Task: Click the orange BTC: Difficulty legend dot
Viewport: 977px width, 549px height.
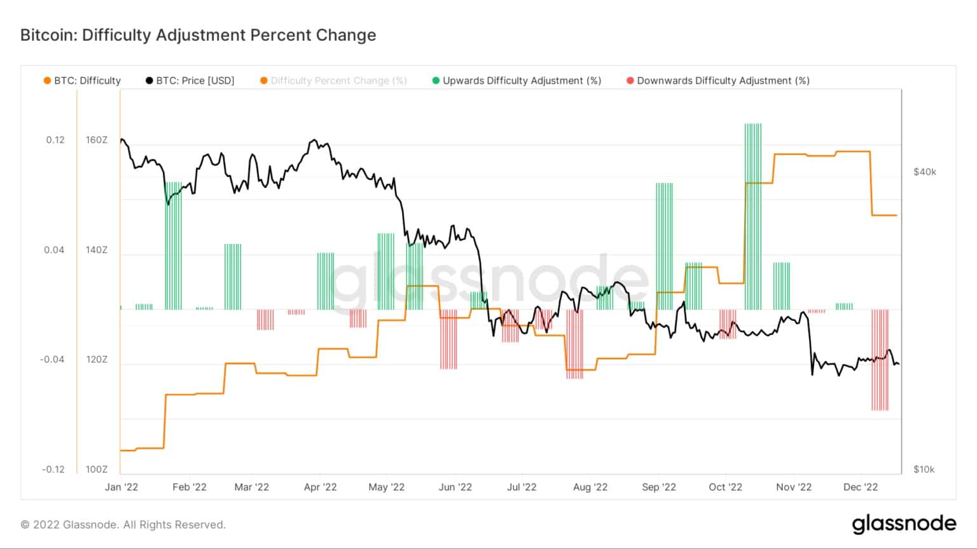Action: pyautogui.click(x=47, y=81)
